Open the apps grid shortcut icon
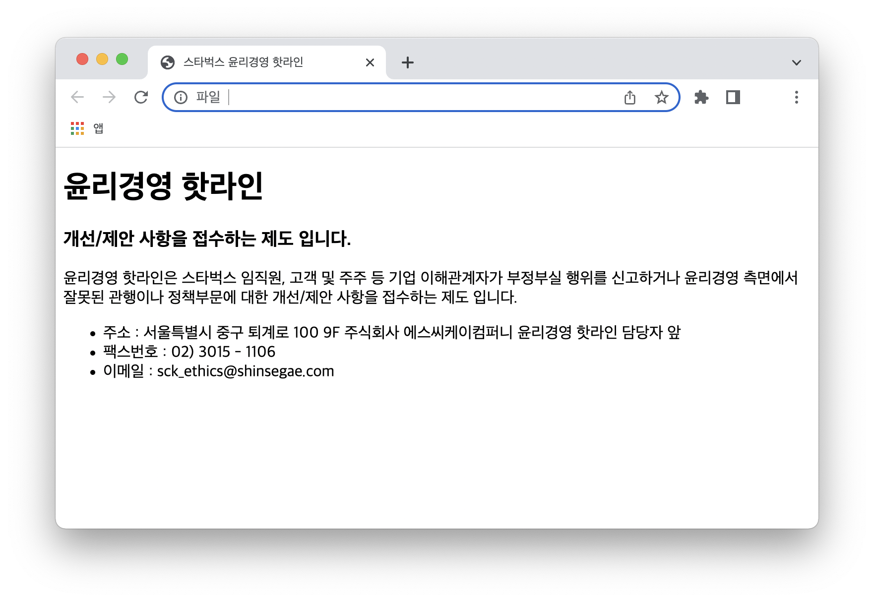 point(77,128)
